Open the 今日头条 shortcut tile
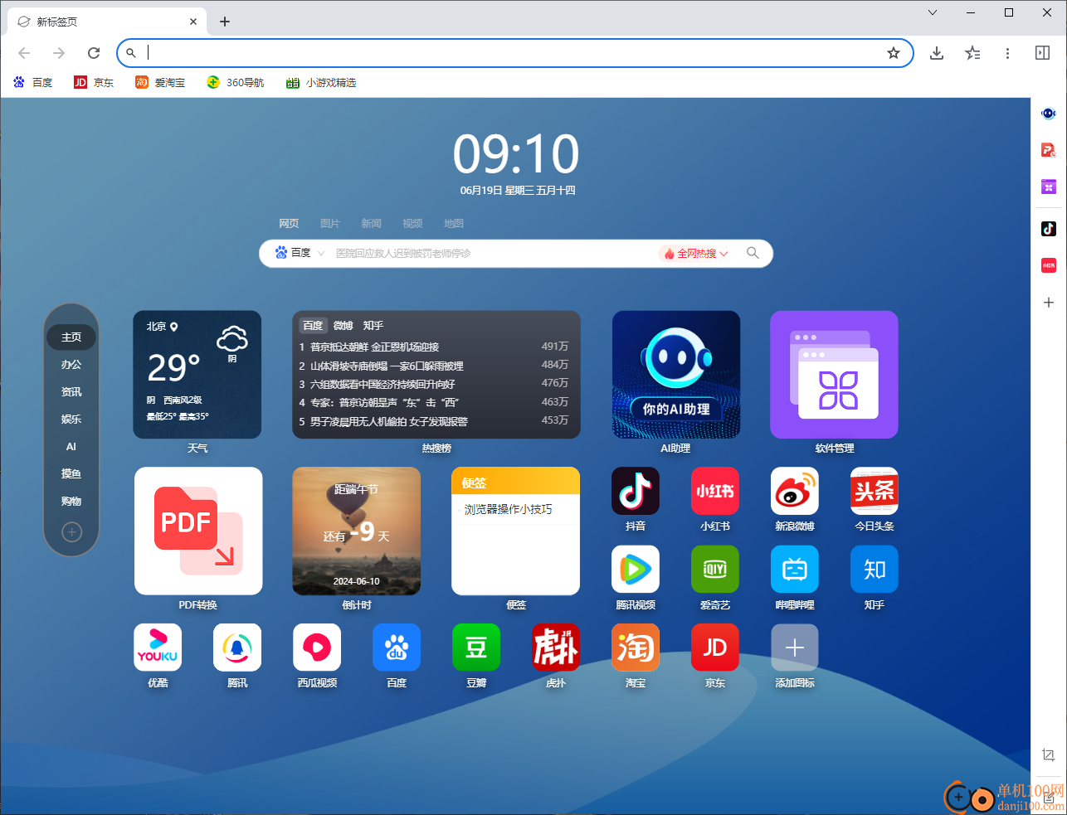 875,491
